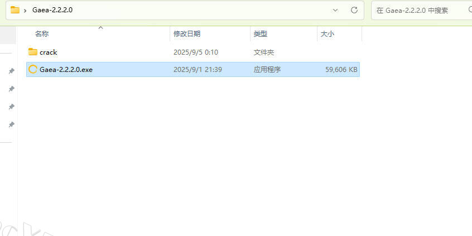
Task: Click the breadcrumb chevron before Gaea-2.2.2.0
Action: point(25,10)
